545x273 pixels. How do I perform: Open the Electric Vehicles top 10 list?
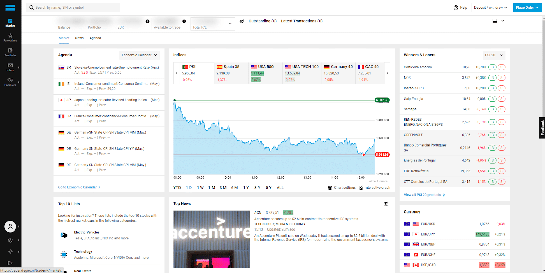click(x=109, y=235)
